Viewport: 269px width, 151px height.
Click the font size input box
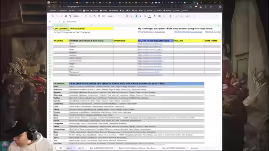point(127,16)
